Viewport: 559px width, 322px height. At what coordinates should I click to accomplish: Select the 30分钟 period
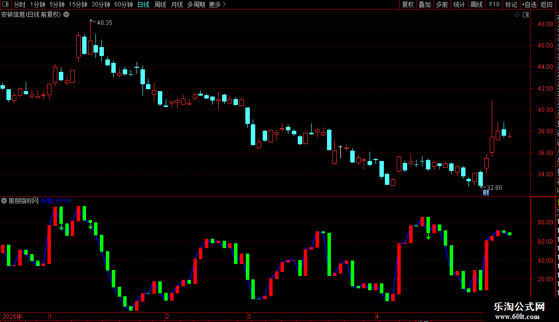tap(101, 4)
